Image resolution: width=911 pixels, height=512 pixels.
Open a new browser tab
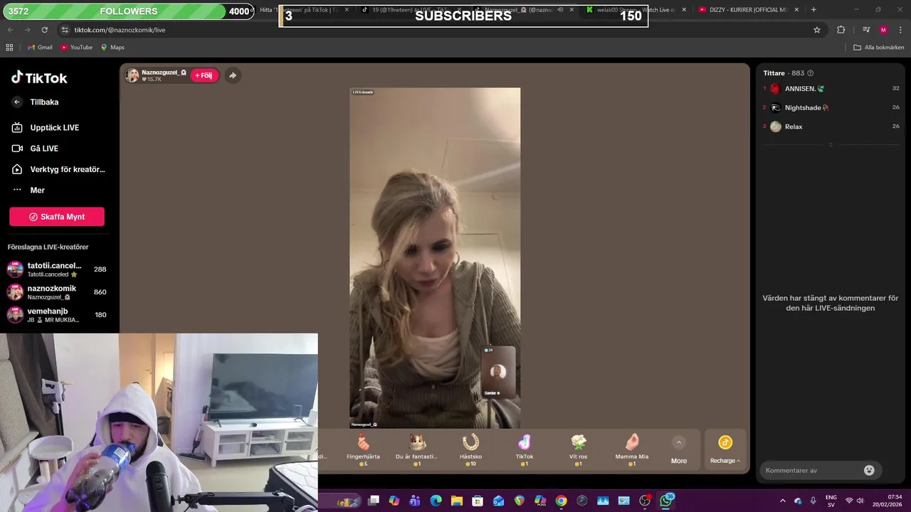pyautogui.click(x=813, y=10)
